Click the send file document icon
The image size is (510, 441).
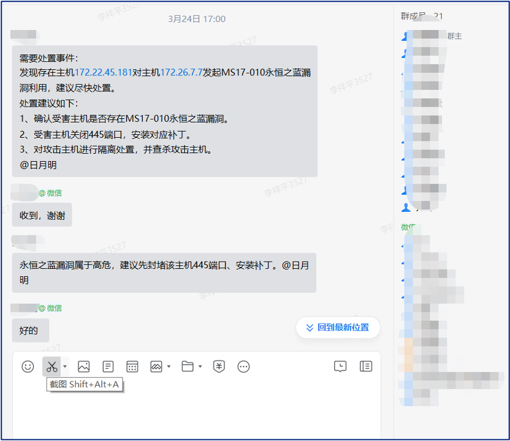108,366
